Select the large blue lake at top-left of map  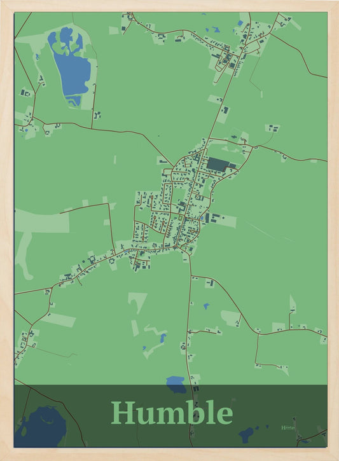click(x=71, y=62)
